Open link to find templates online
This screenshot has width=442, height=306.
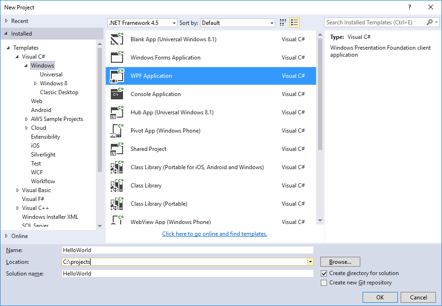pos(215,234)
